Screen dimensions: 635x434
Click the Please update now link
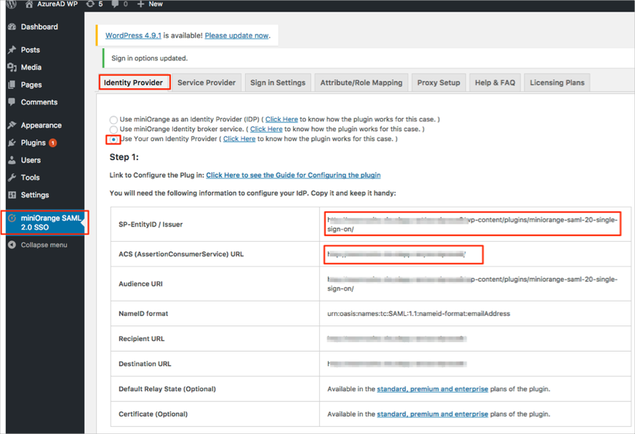tap(236, 35)
